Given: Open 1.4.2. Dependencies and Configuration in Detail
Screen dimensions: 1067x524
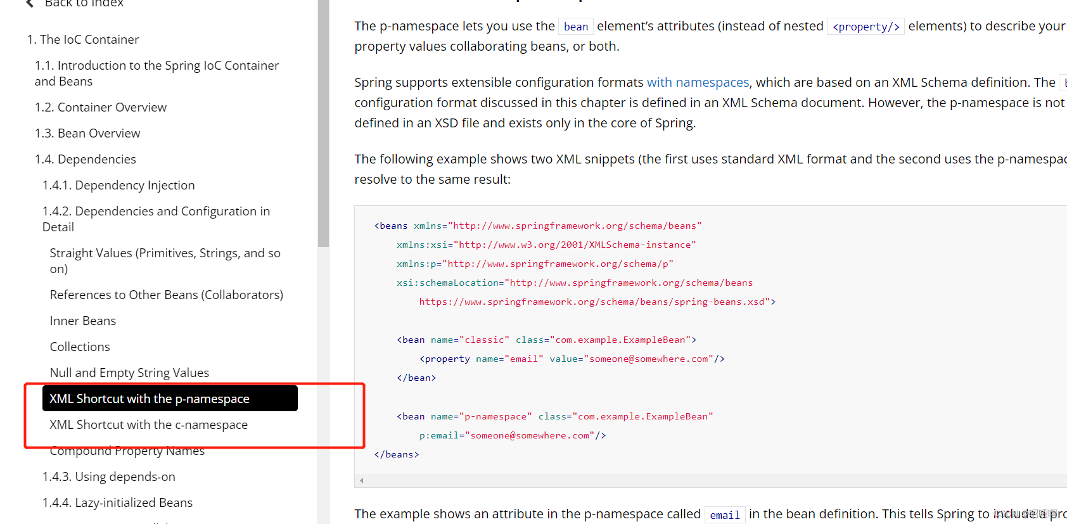Looking at the screenshot, I should point(156,219).
